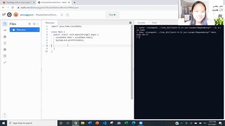Open the Settings gear in sidebar
This screenshot has height=126, width=225.
5,49
